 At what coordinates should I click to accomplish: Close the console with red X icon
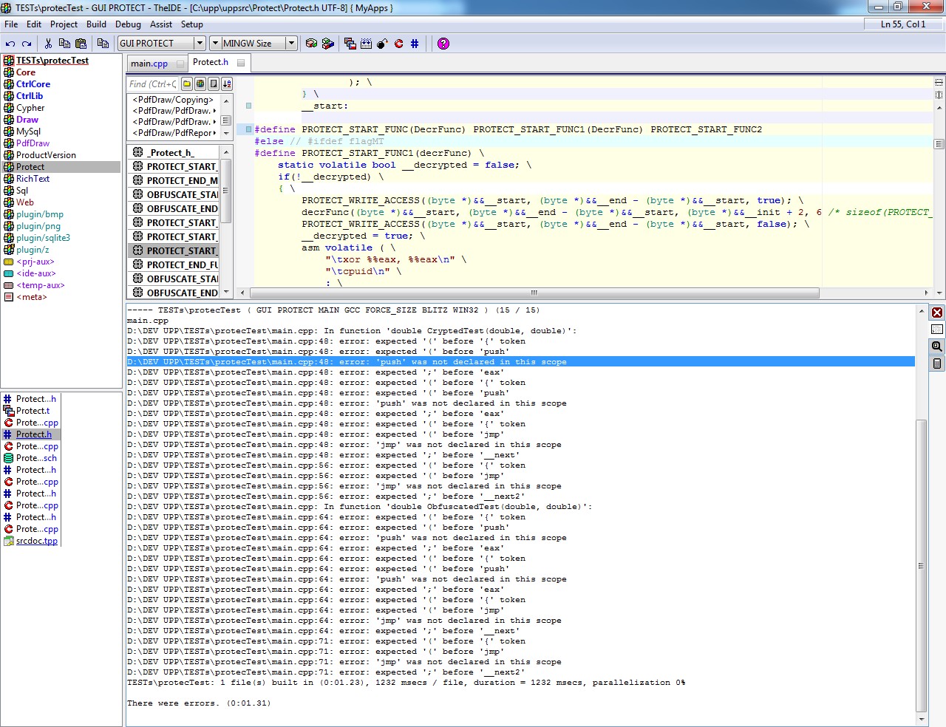(937, 313)
